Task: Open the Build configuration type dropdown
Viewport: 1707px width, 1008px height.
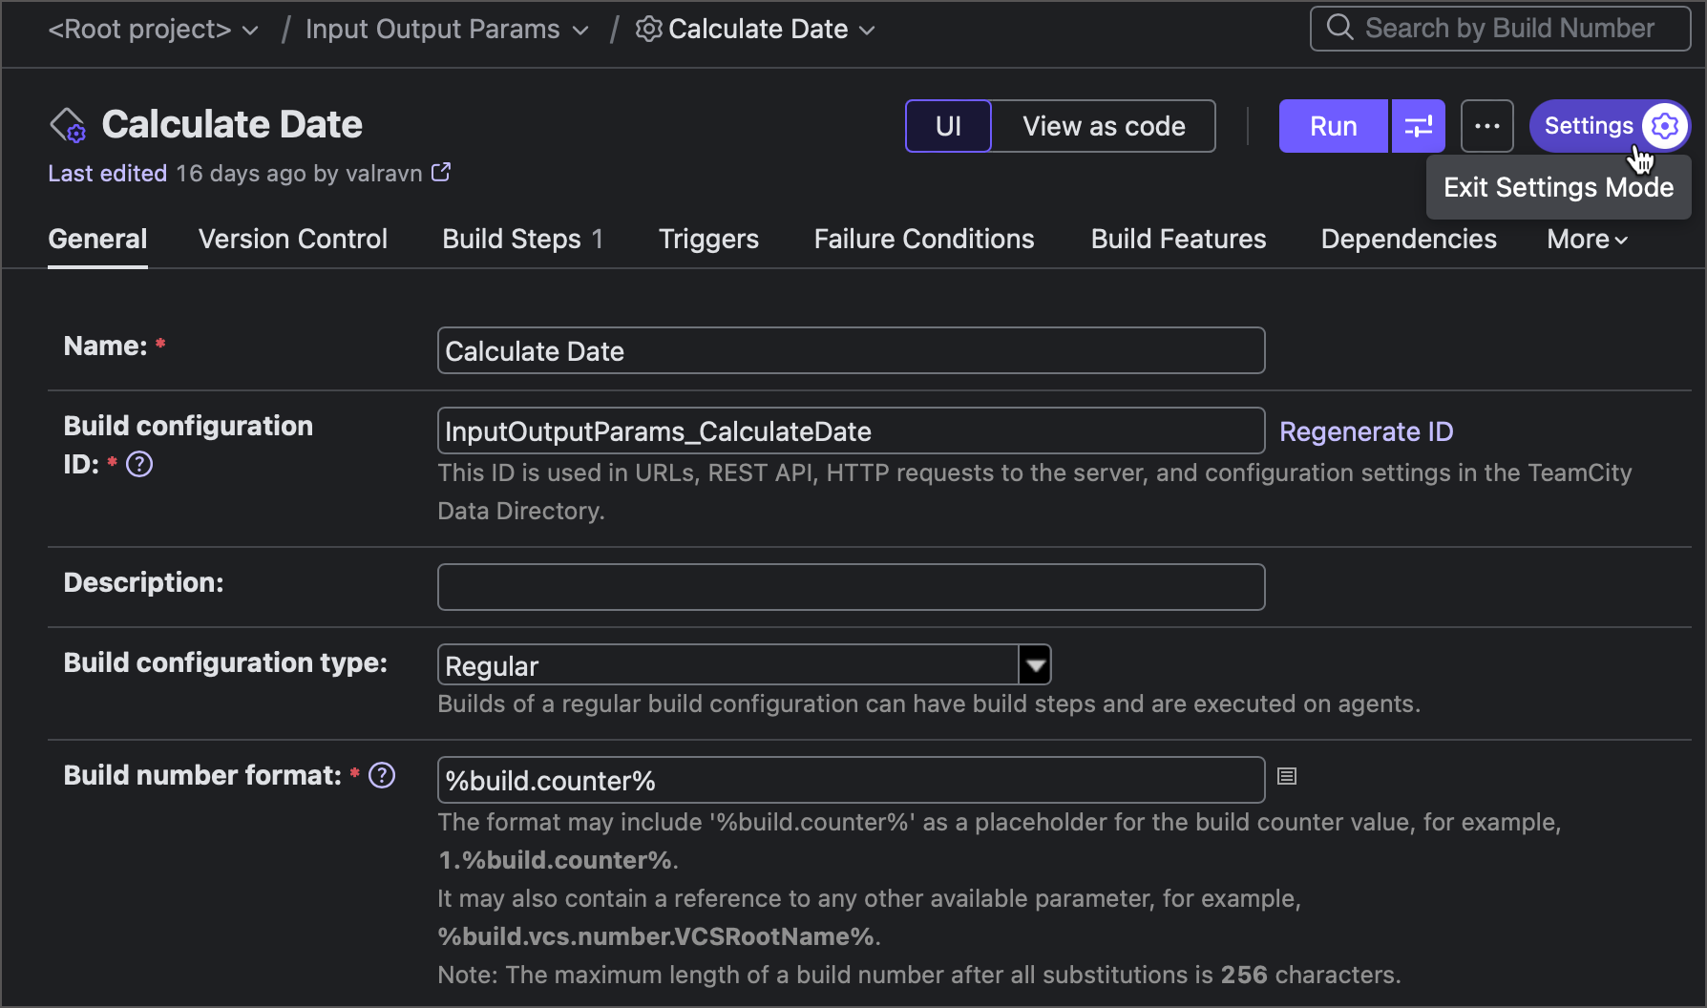Action: (1035, 663)
